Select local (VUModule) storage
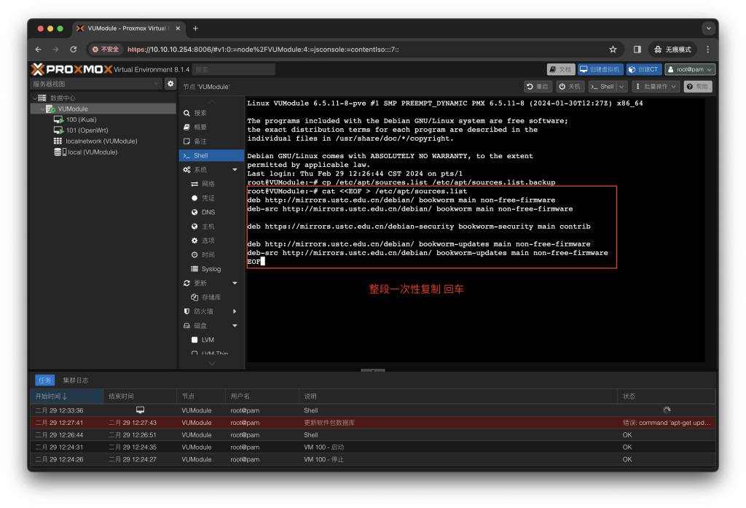 coord(93,152)
